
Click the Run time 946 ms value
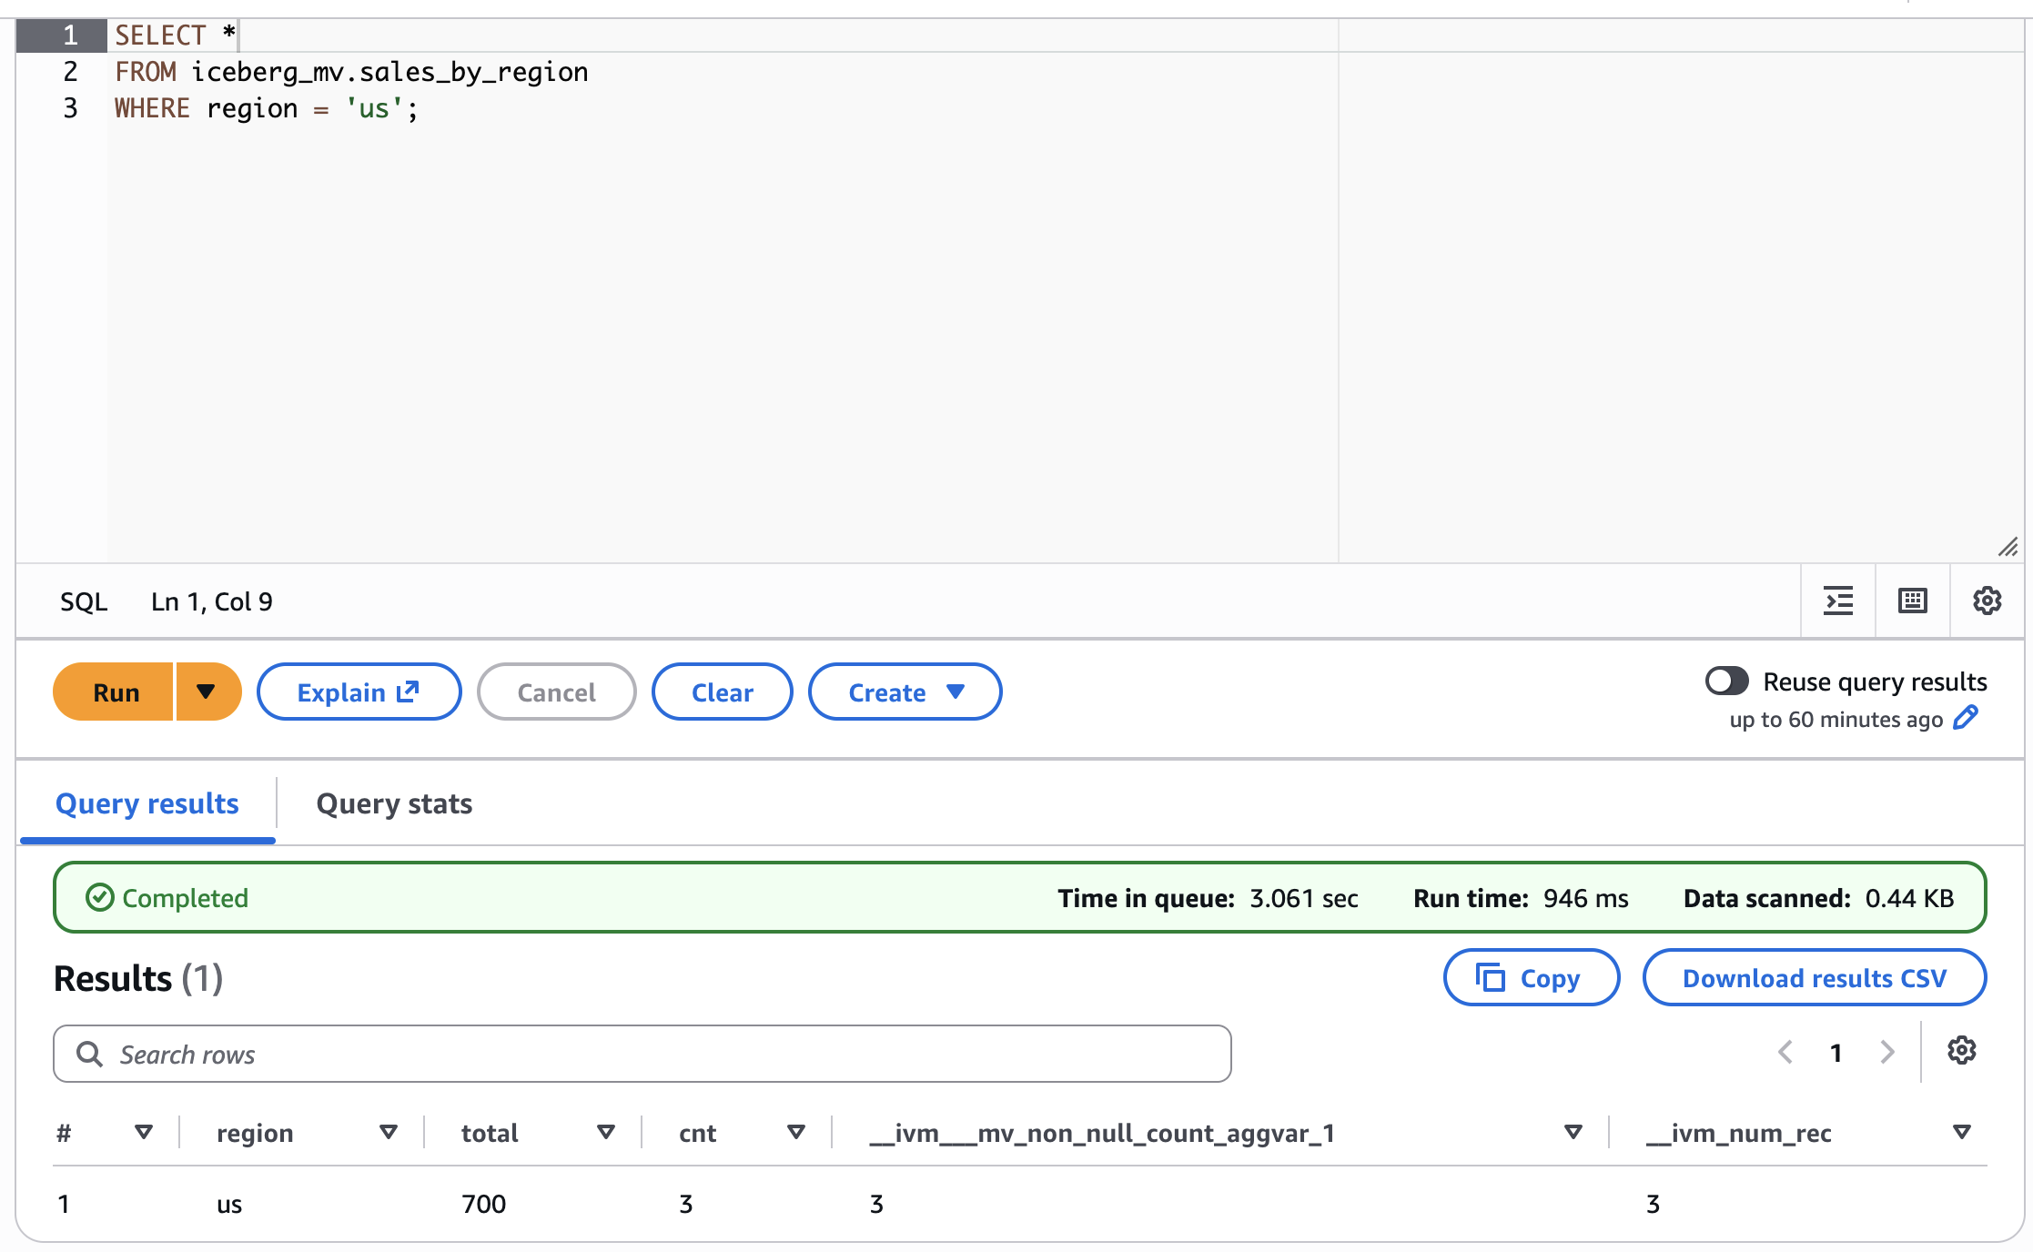(x=1586, y=898)
